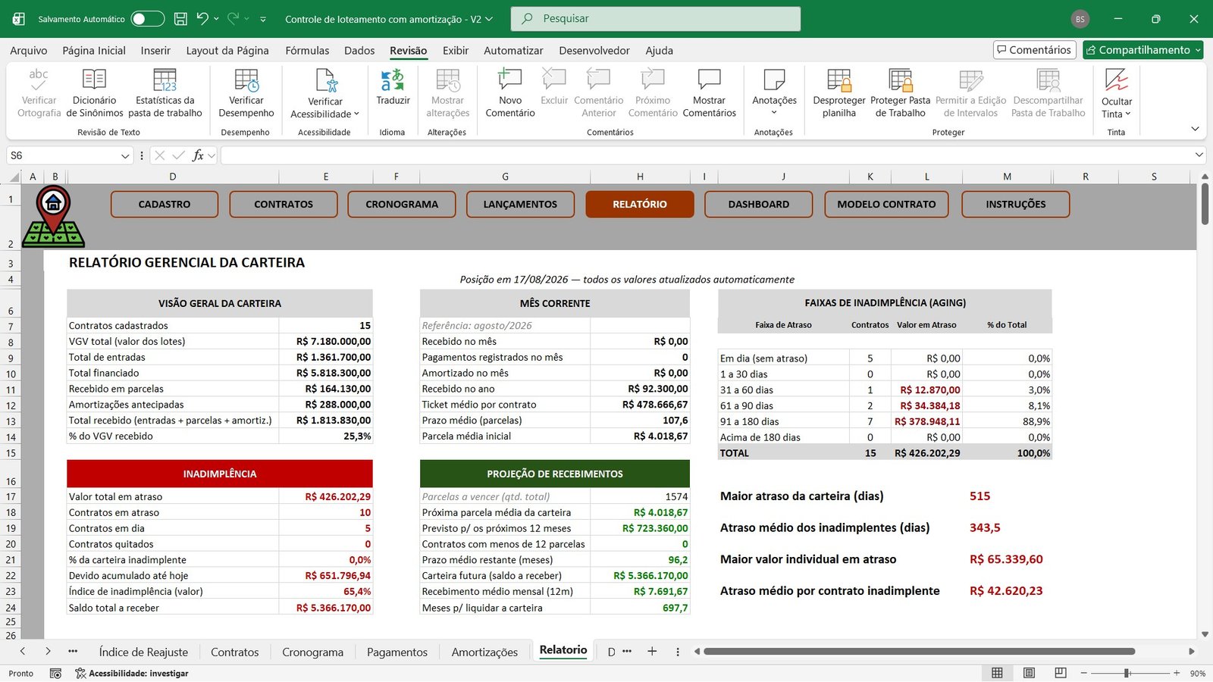The height and width of the screenshot is (682, 1213).
Task: Click the lot map logo image
Action: 53,217
